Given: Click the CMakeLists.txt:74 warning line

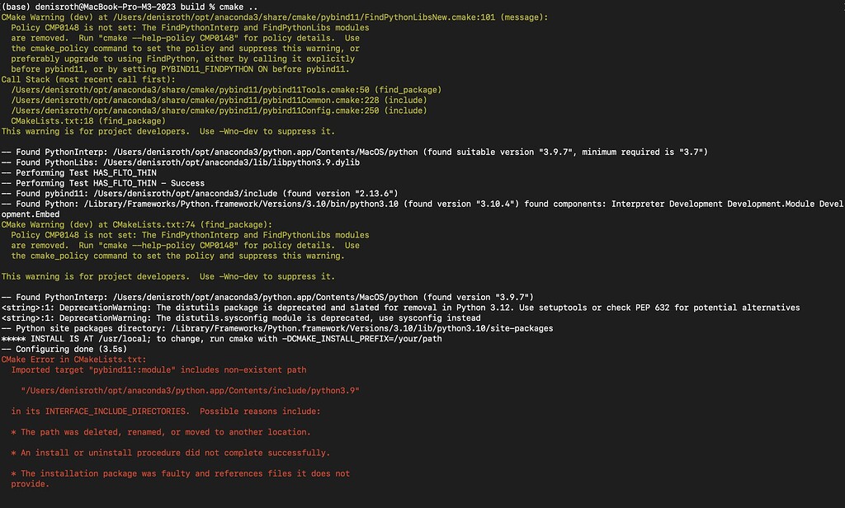Looking at the screenshot, I should (137, 224).
